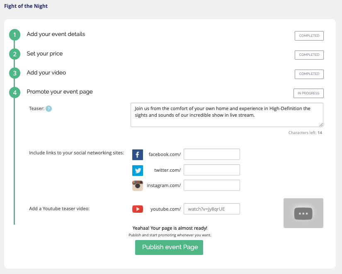
Task: Click the IN PROGRESS status badge
Action: 308,93
